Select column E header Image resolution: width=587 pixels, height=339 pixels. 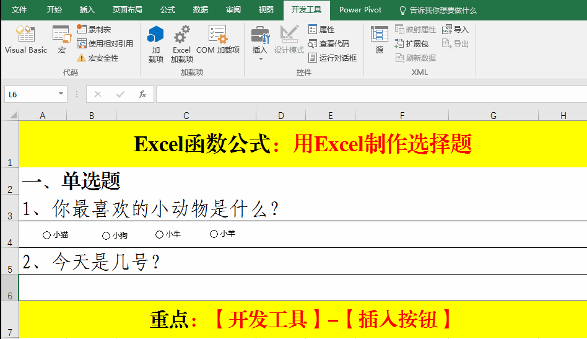(331, 115)
